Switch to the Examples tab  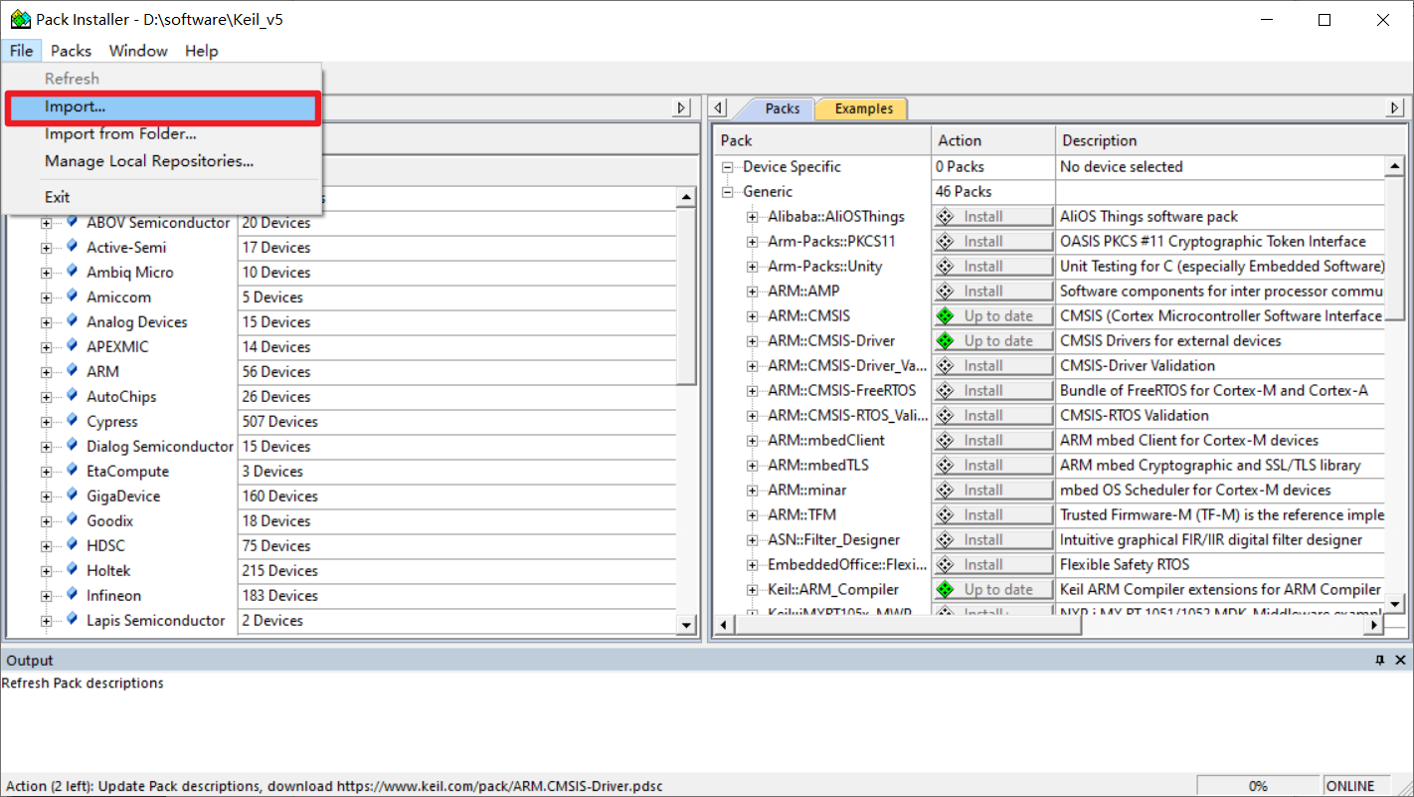(863, 108)
